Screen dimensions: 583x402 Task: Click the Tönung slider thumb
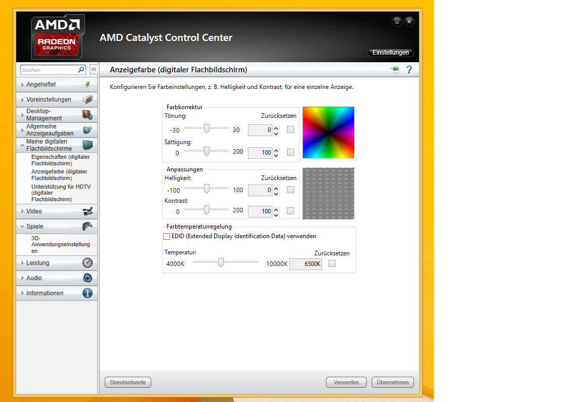click(x=206, y=128)
